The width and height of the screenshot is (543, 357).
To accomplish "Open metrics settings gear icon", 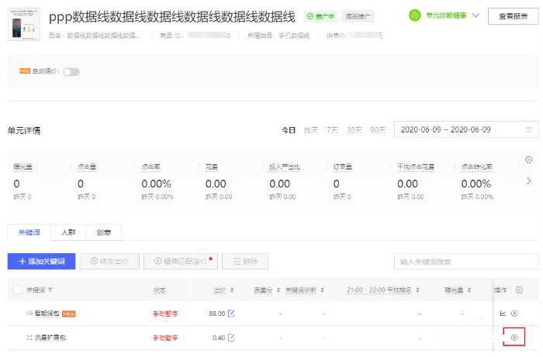I will (x=528, y=160).
